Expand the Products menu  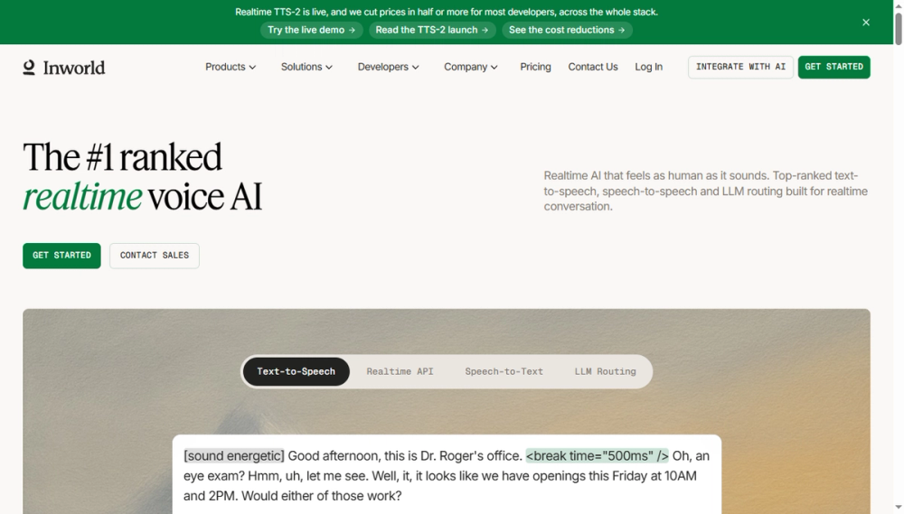pyautogui.click(x=231, y=67)
